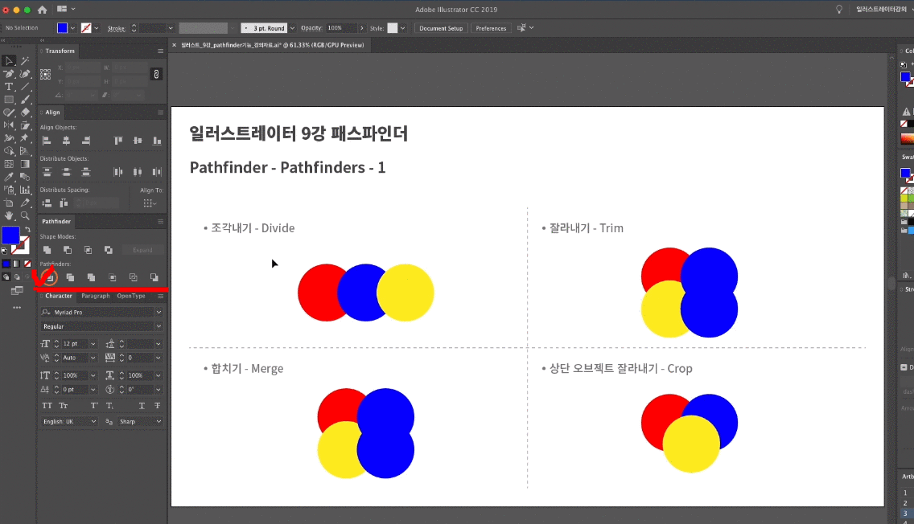Select the Zoom magnifier tool
The height and width of the screenshot is (524, 914).
(25, 215)
